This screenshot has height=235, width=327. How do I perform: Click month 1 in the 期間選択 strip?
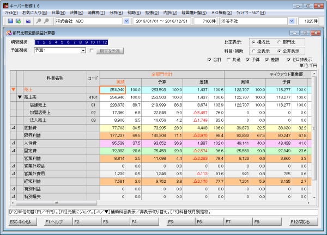[x=38, y=42]
